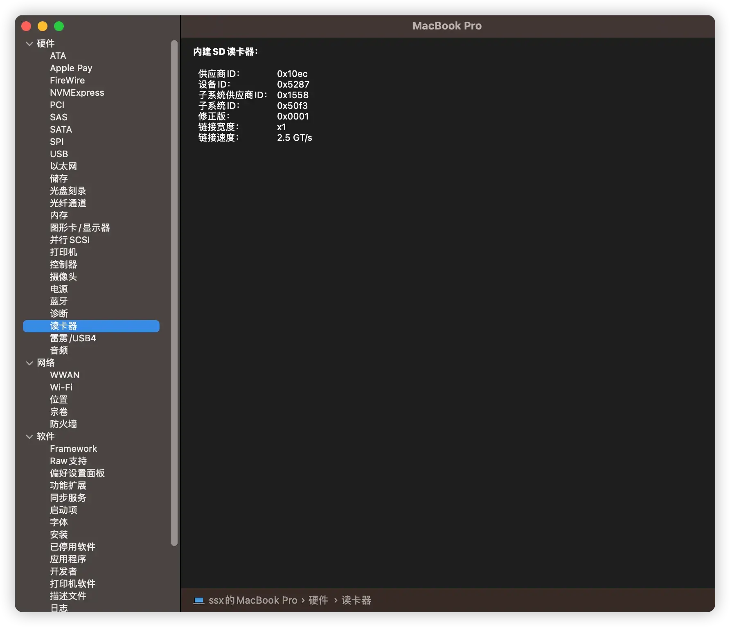This screenshot has height=627, width=730.
Task: Collapse the 软件 section chevron
Action: coord(29,437)
